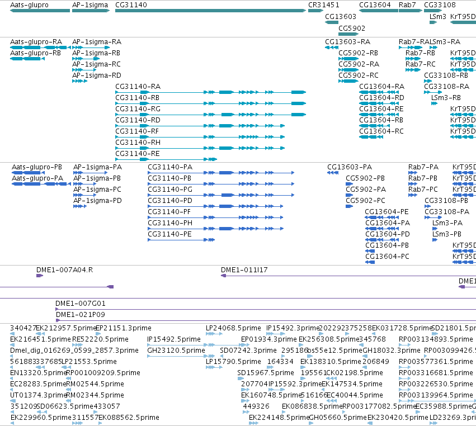Screen dimensions: 476x426
Task: Click clone label DME1-011I17
Action: 244,270
